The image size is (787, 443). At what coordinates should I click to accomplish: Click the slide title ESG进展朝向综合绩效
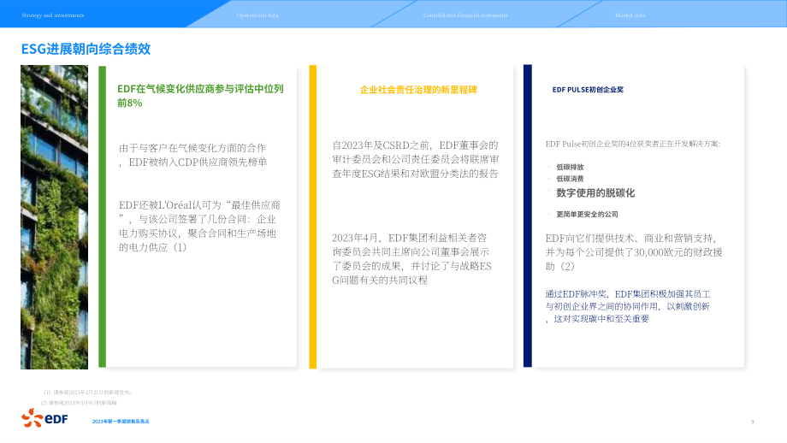click(x=86, y=49)
